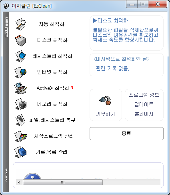Select the 자동 최적화 menu label

point(52,24)
